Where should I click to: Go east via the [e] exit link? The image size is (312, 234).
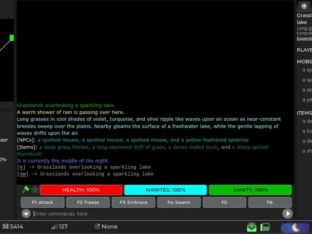coord(21,167)
